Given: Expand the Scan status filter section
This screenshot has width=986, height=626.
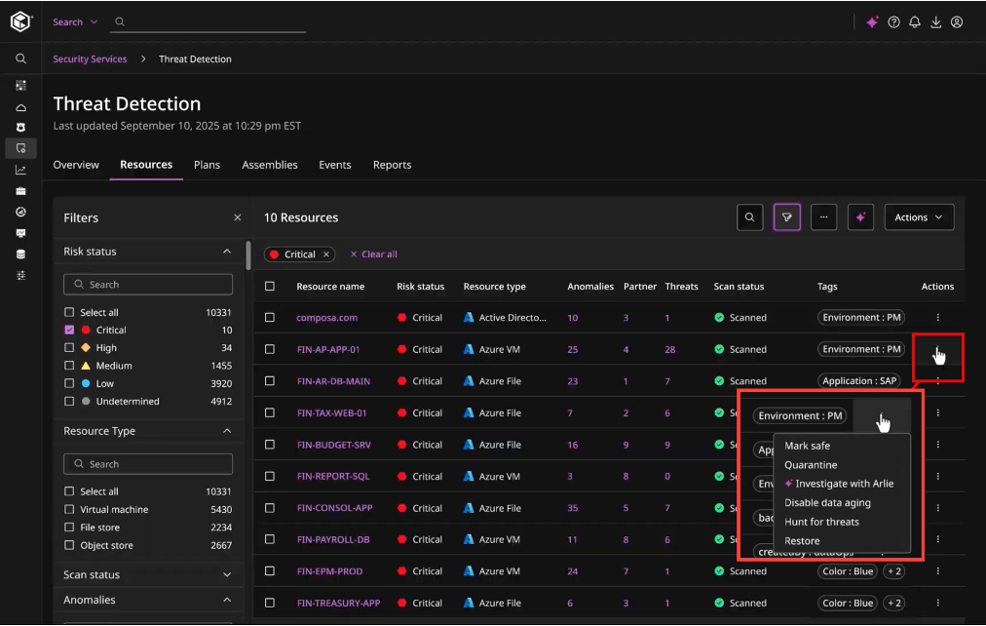Looking at the screenshot, I should click(227, 575).
